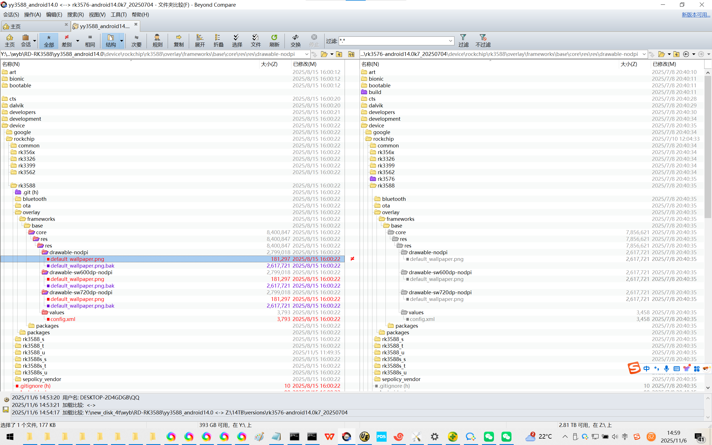Toggle Show Same (相同) display filter
Image resolution: width=712 pixels, height=445 pixels.
[90, 40]
